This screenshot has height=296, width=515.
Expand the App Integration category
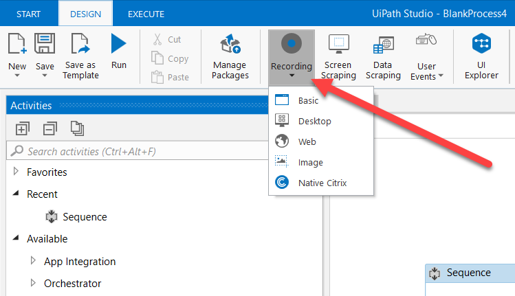click(x=33, y=262)
